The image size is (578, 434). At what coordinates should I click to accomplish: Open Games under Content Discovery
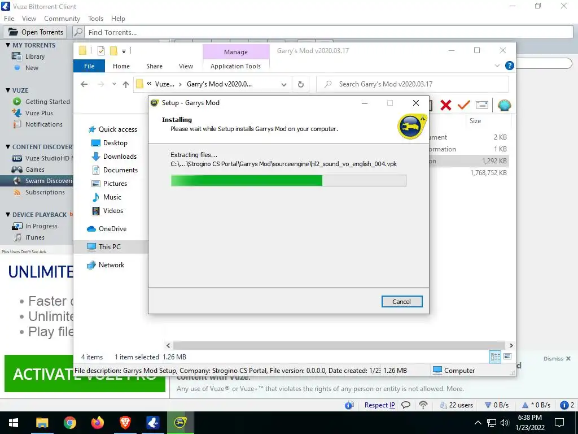coord(34,170)
